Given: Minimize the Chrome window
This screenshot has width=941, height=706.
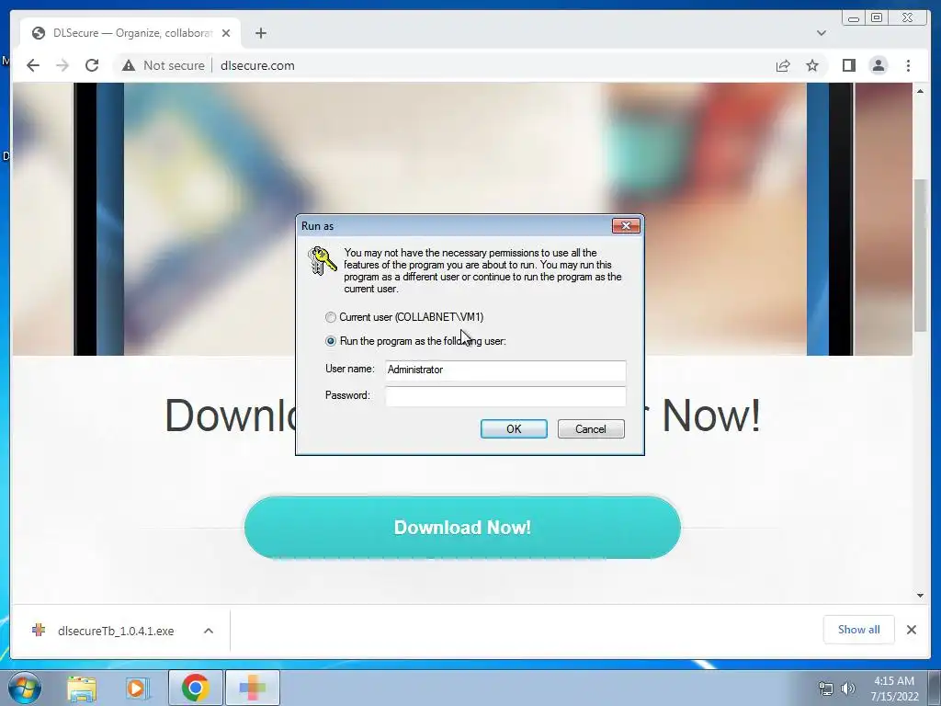Looking at the screenshot, I should 854,18.
